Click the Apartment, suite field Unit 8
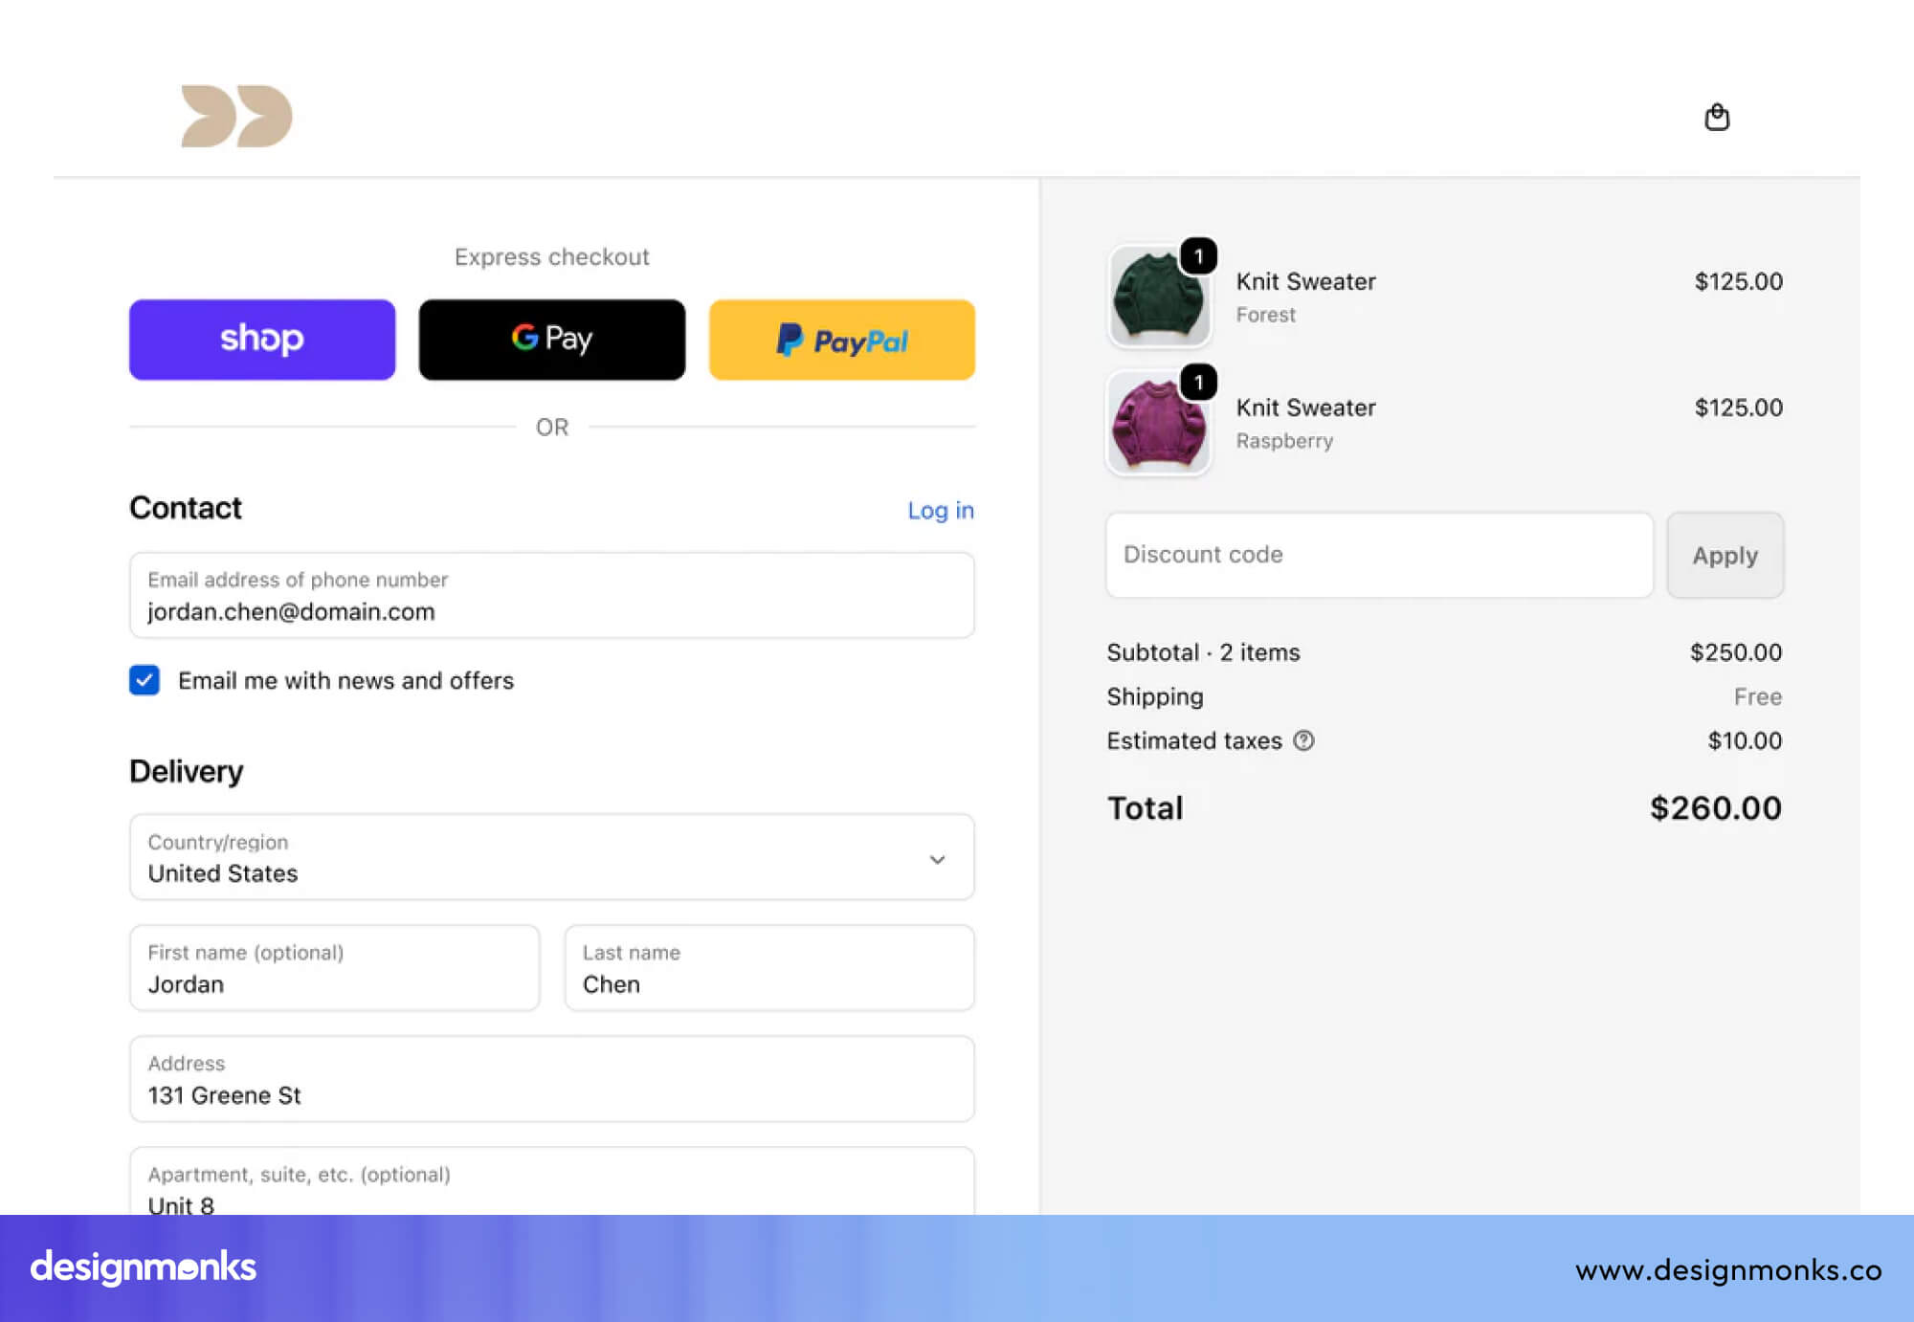The height and width of the screenshot is (1322, 1914). [552, 1181]
